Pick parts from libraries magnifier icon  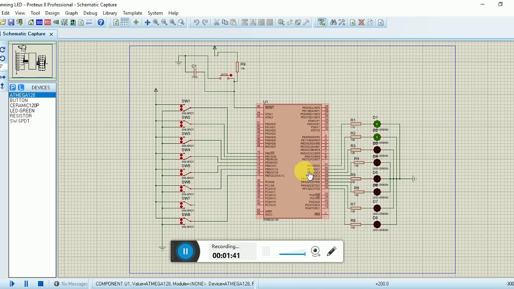coord(281,22)
